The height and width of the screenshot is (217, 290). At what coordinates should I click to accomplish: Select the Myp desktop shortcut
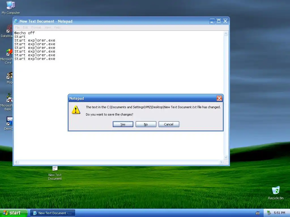click(x=9, y=78)
